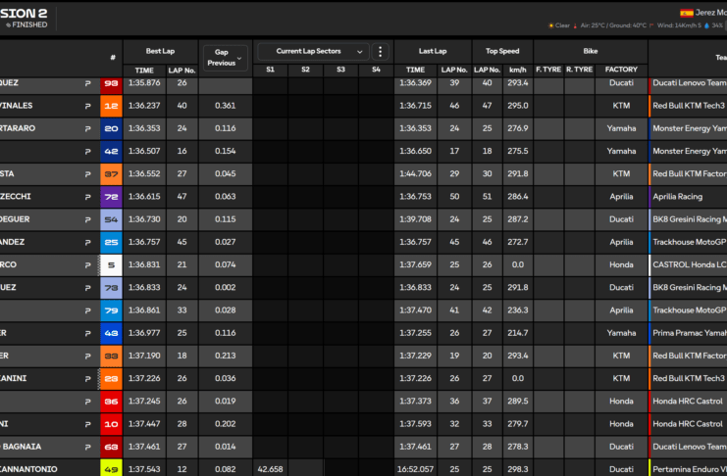Sort by Best Lap TIME column
The height and width of the screenshot is (476, 727).
144,71
